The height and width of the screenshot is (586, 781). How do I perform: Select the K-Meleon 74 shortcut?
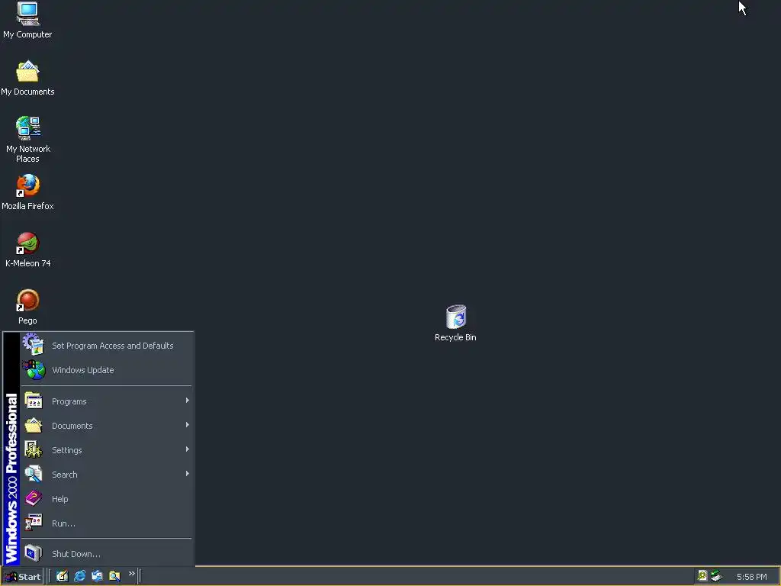click(28, 250)
